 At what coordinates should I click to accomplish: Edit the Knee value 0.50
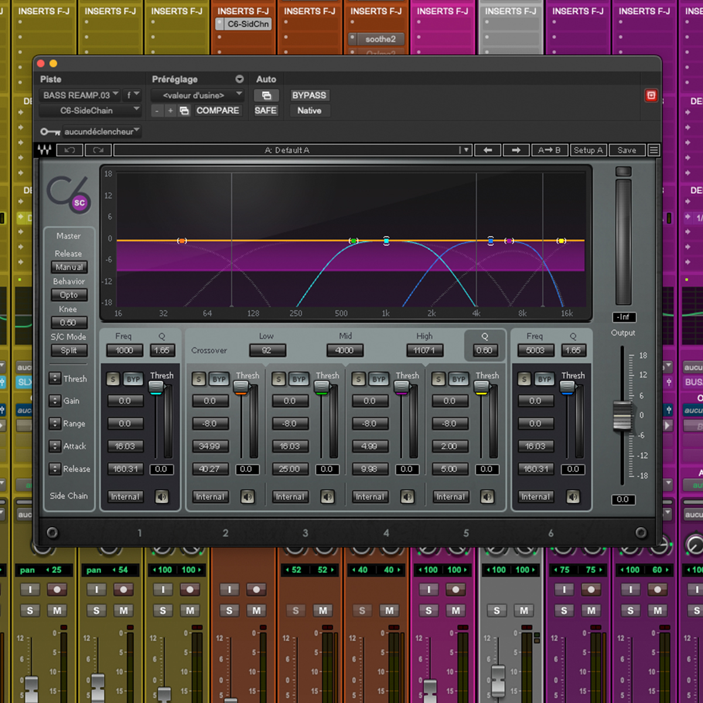pyautogui.click(x=69, y=323)
